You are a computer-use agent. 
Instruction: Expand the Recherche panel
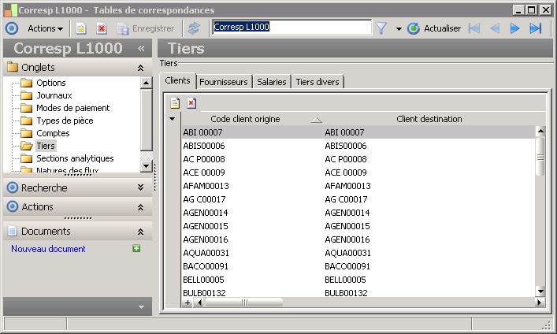click(x=140, y=188)
